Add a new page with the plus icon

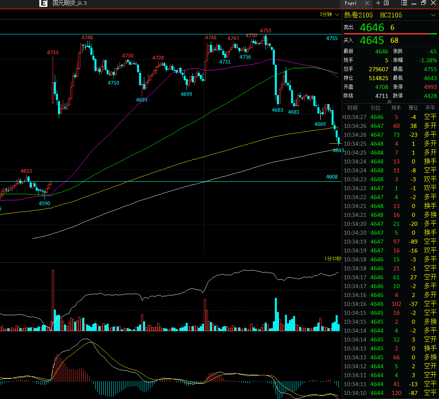pos(378,3)
